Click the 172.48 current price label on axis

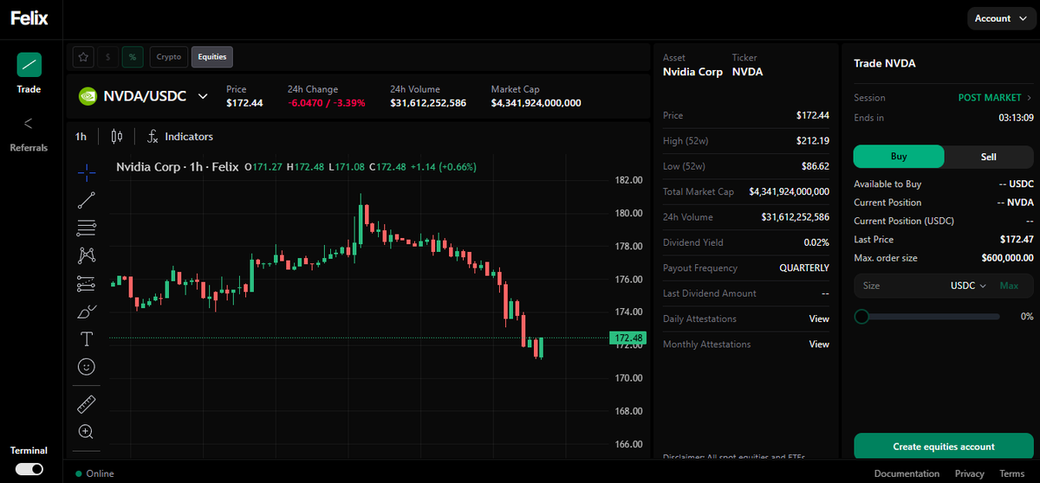coord(627,338)
